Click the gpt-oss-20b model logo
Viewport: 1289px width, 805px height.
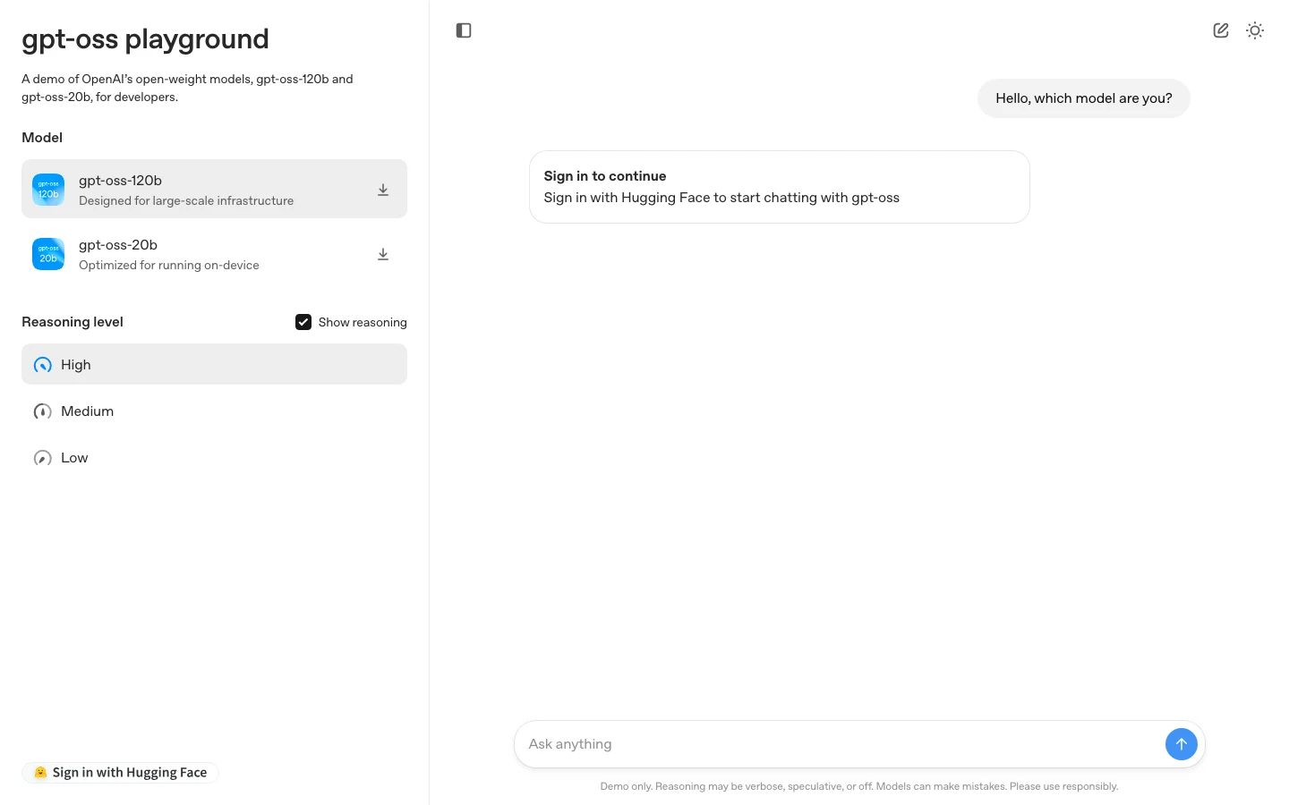[48, 254]
